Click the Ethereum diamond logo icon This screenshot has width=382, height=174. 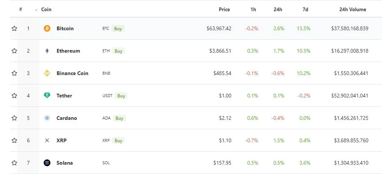pos(47,51)
